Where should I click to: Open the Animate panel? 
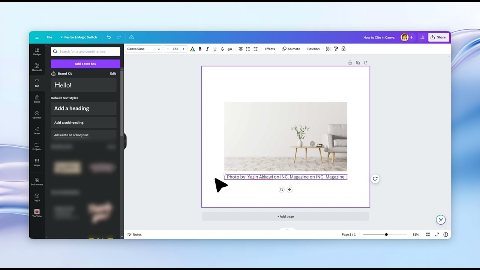click(x=291, y=49)
